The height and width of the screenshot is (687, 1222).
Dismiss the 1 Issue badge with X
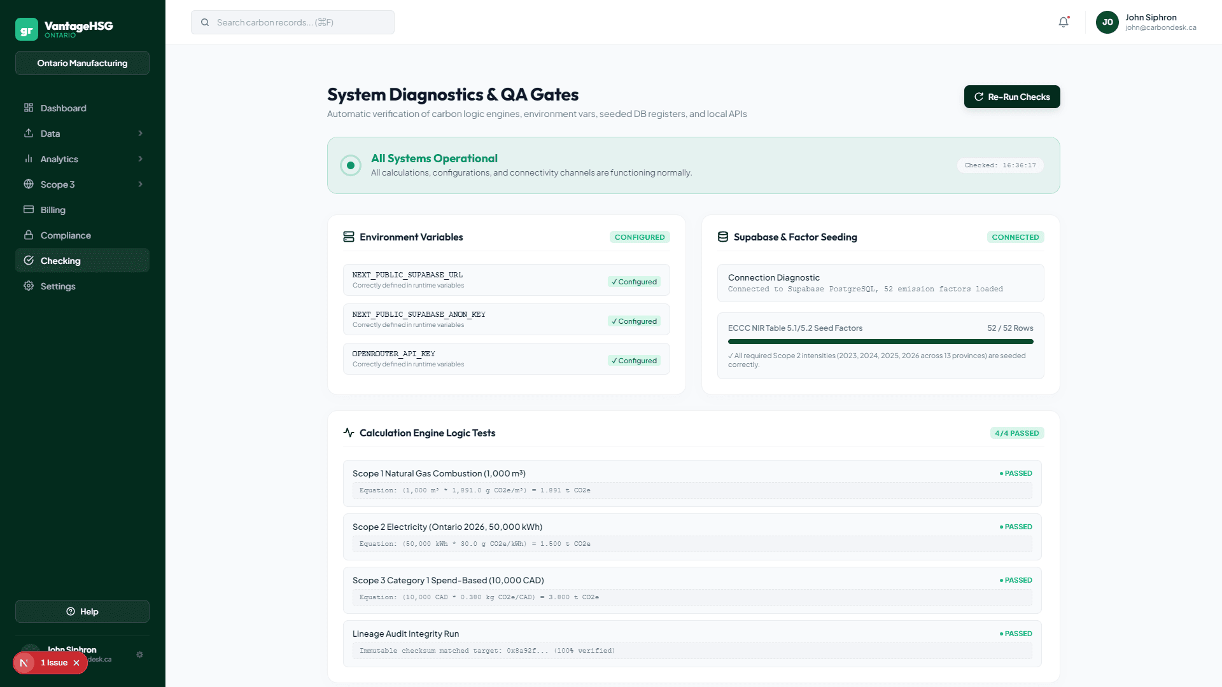tap(76, 663)
